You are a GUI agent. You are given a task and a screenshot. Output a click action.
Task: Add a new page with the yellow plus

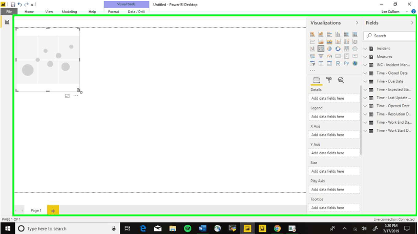[x=53, y=210]
